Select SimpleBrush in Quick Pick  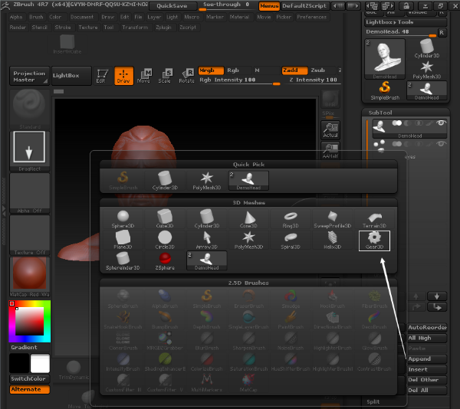[x=123, y=181]
